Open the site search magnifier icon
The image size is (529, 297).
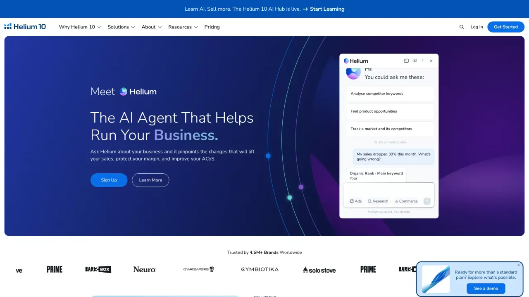pyautogui.click(x=462, y=27)
